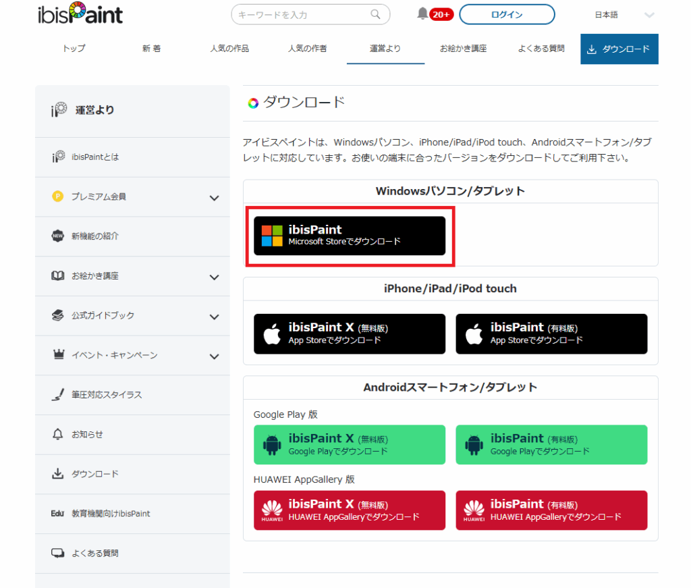The width and height of the screenshot is (691, 588).
Task: Click the speech bubble icon for よくある質問
Action: point(58,553)
